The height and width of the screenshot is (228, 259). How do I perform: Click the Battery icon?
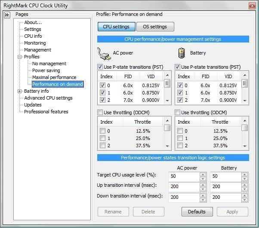tap(181, 53)
